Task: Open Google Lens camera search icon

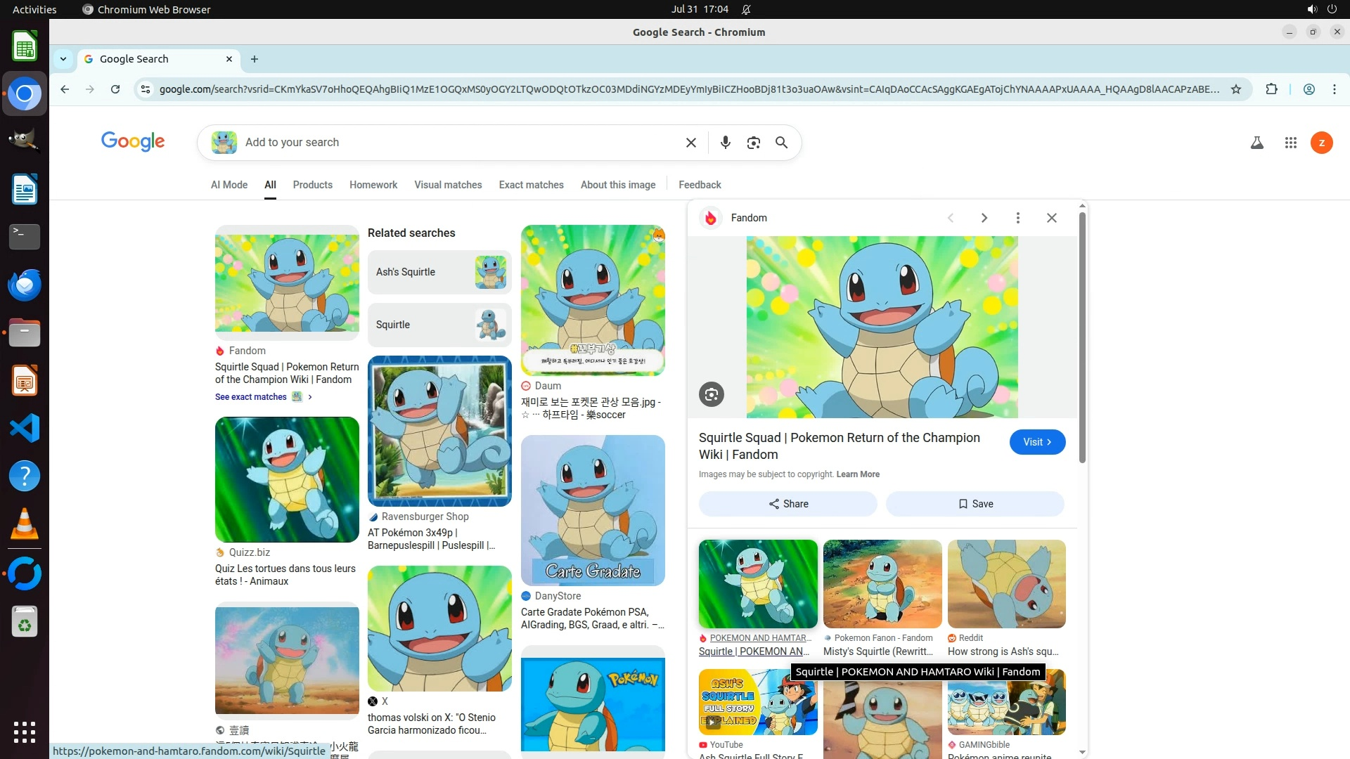Action: (x=753, y=143)
